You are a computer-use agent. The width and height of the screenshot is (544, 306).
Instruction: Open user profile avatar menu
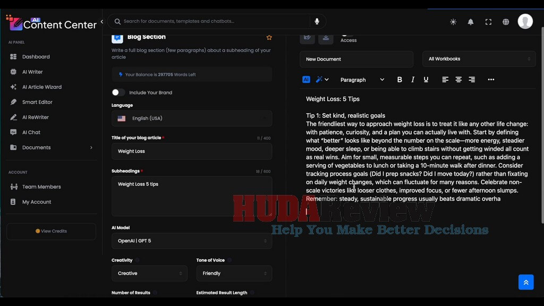click(x=525, y=21)
